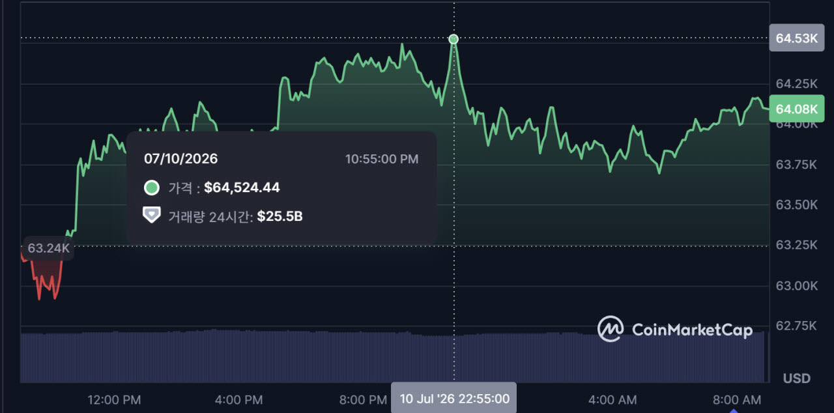This screenshot has height=413, width=834.
Task: Click the 4:00 PM time axis label
Action: [238, 399]
